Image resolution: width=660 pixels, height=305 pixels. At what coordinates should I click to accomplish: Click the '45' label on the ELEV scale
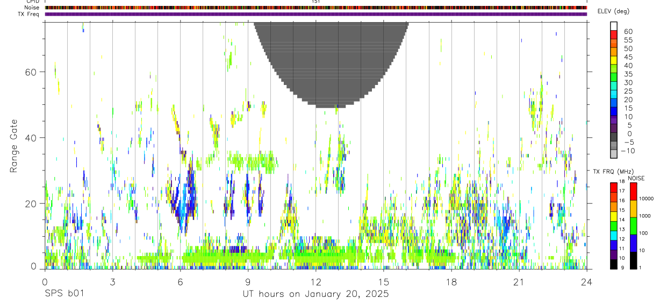pyautogui.click(x=628, y=57)
